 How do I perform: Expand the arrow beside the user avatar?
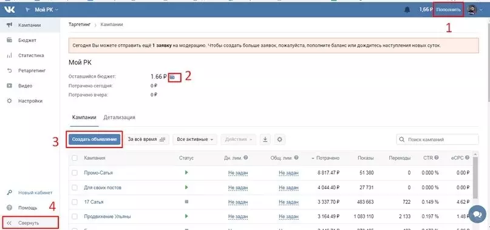click(x=481, y=10)
